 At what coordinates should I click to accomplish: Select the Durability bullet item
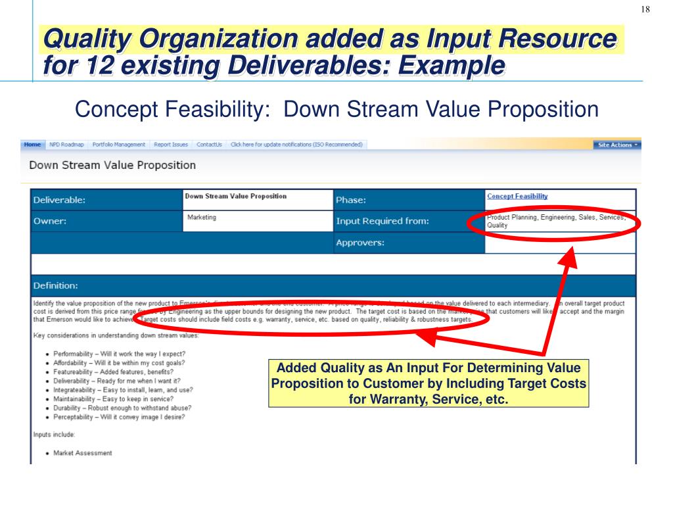point(122,408)
